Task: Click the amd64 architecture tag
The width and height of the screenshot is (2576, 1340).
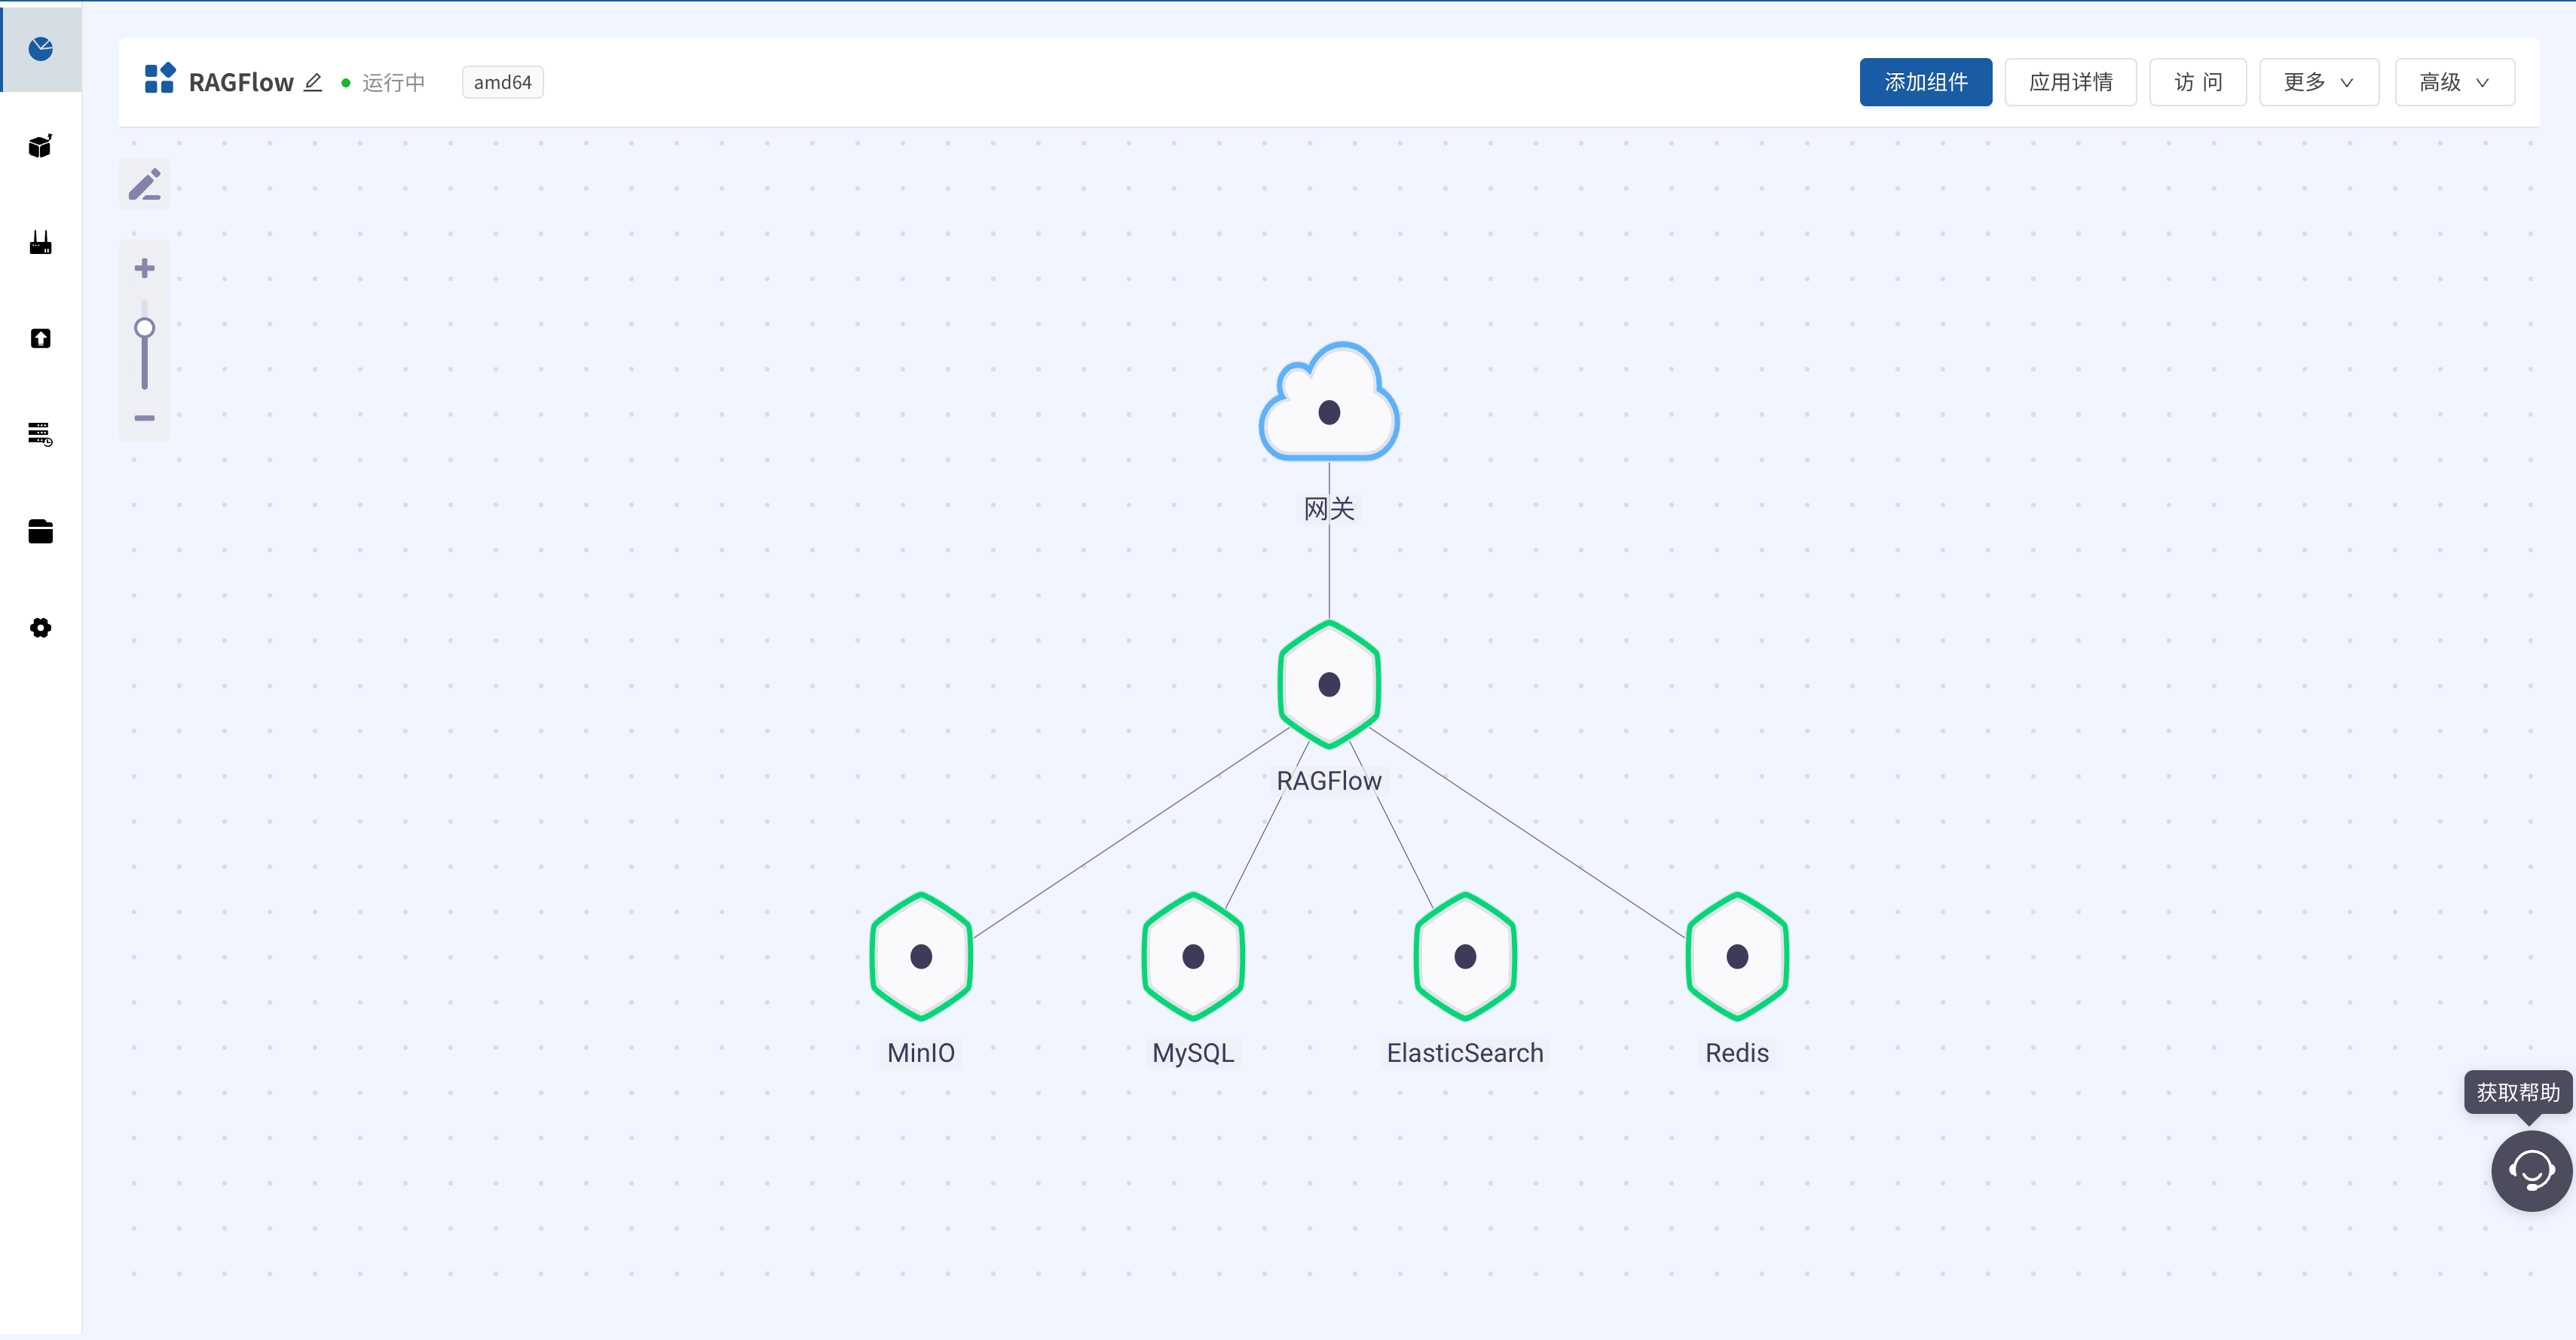Action: click(502, 82)
